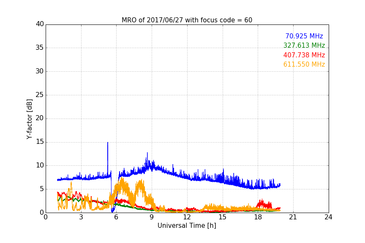Click the x-axis tick label 24
The width and height of the screenshot is (365, 243).
point(329,217)
